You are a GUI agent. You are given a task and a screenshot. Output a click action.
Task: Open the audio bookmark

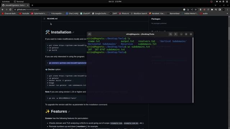click(x=204, y=14)
